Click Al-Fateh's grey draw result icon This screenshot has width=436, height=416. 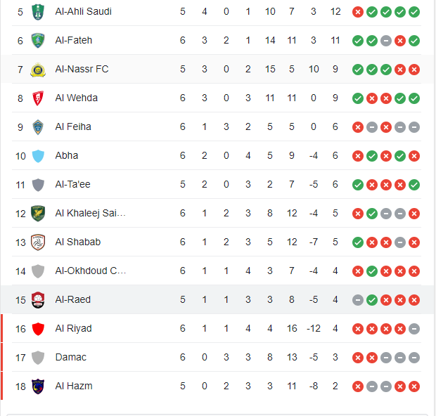[385, 41]
